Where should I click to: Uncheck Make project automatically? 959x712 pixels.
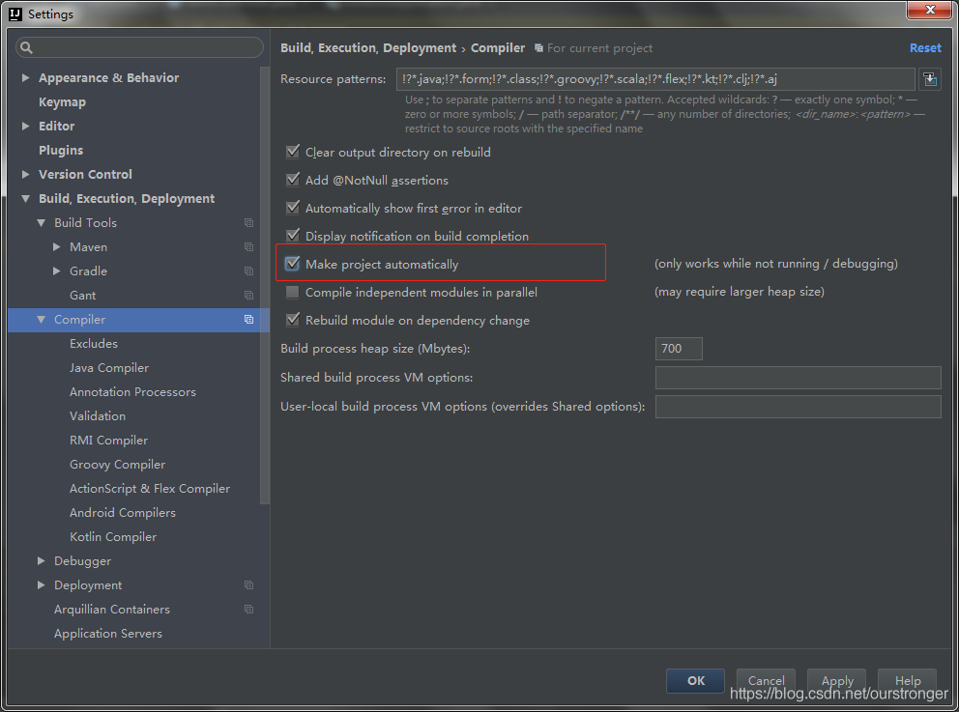pyautogui.click(x=293, y=264)
